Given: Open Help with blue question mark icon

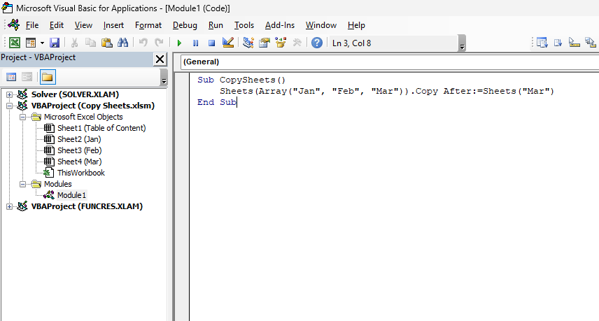Looking at the screenshot, I should click(317, 43).
